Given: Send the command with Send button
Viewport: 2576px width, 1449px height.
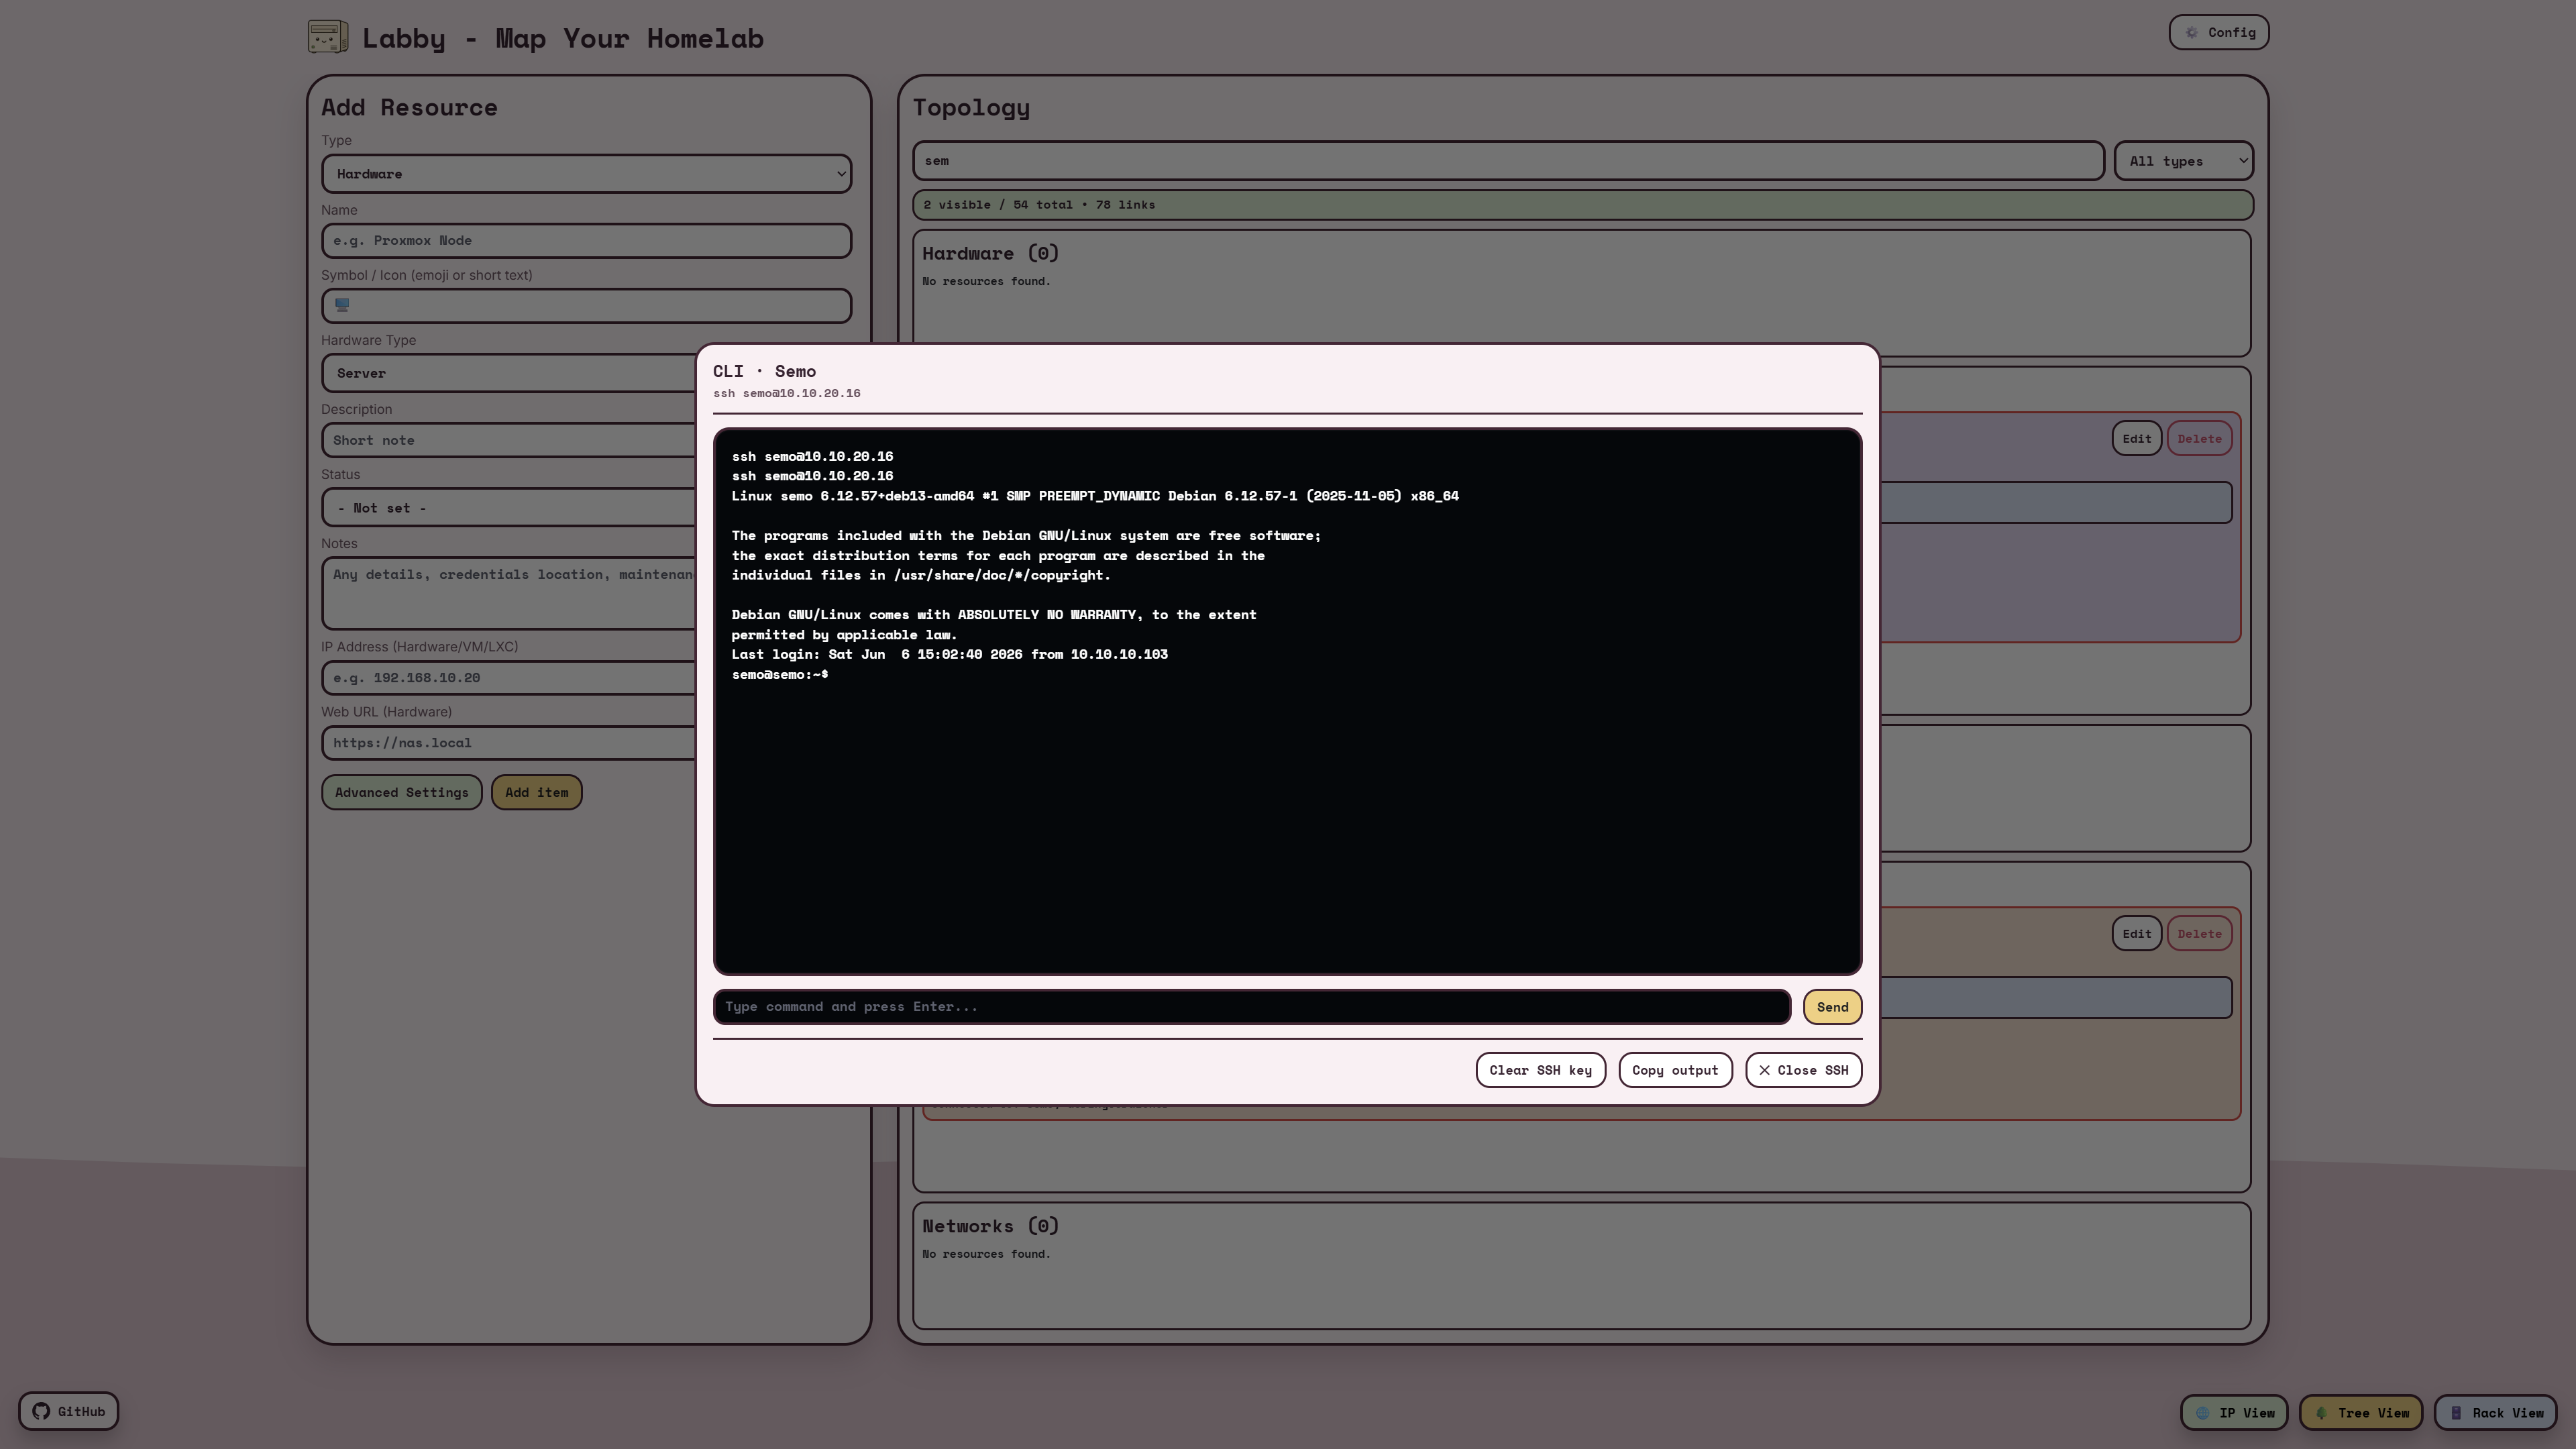Looking at the screenshot, I should (1832, 1006).
